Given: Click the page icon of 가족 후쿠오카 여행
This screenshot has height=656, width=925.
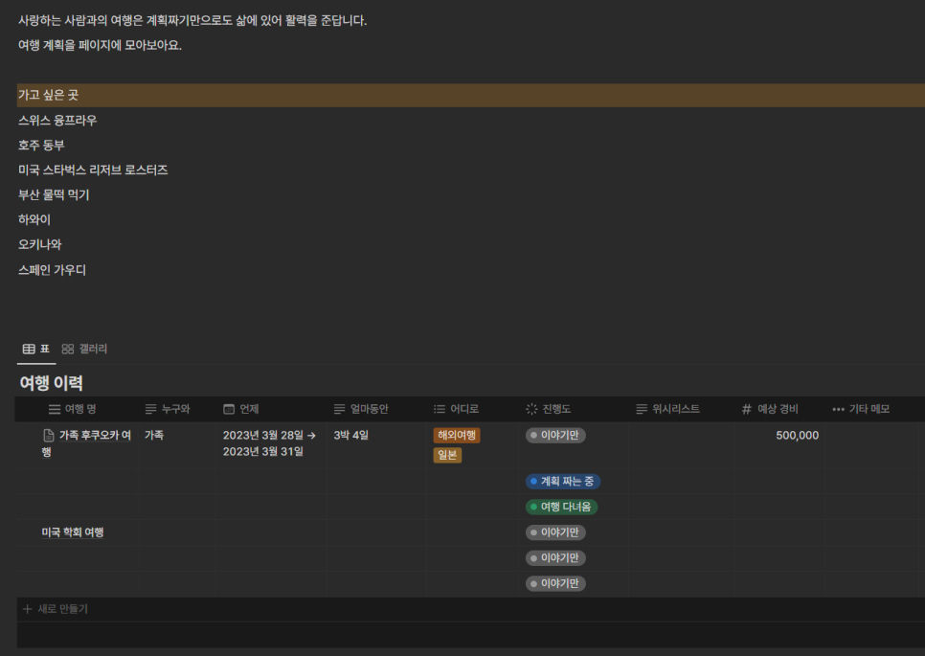Looking at the screenshot, I should coord(49,436).
